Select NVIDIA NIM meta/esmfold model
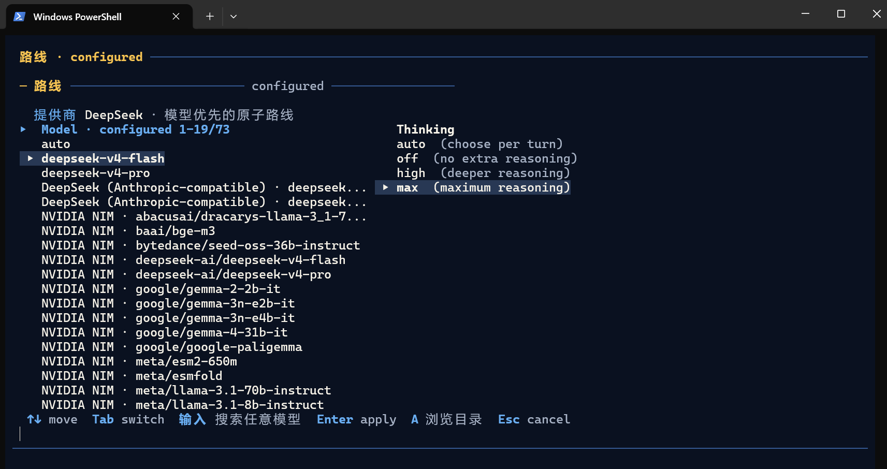Image resolution: width=887 pixels, height=469 pixels. (132, 376)
